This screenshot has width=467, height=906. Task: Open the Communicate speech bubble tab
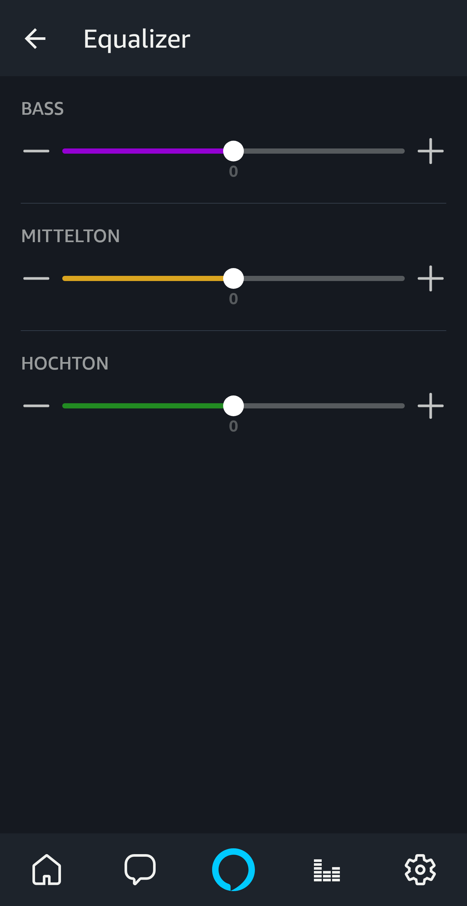point(140,869)
